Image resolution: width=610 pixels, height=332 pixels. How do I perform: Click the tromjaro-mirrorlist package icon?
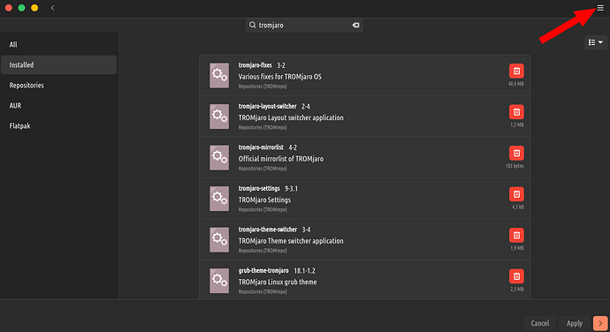pos(219,157)
